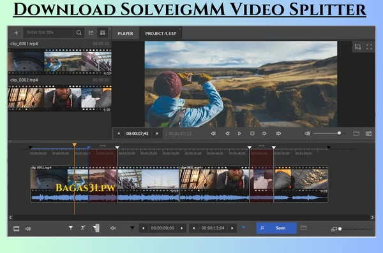Viewport: 383px width, 253px height.
Task: Select the white marker near 00:00:20;00
Action: point(117,147)
